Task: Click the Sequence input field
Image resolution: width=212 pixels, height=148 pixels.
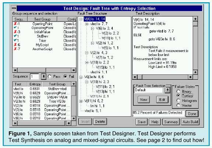Action: click(35, 76)
